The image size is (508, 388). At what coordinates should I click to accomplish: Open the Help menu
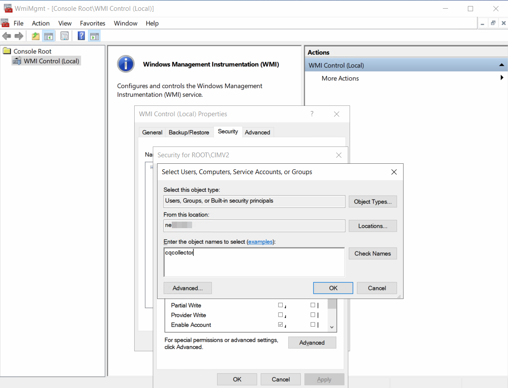click(152, 23)
